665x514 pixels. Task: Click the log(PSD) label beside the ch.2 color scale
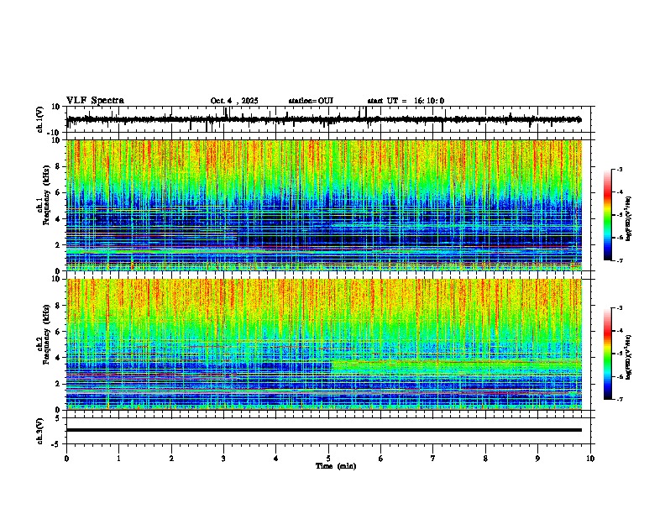click(x=630, y=357)
